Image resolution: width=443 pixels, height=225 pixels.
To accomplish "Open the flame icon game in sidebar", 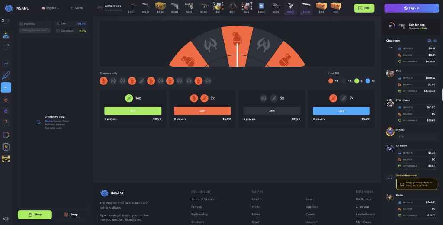I will pos(6,100).
